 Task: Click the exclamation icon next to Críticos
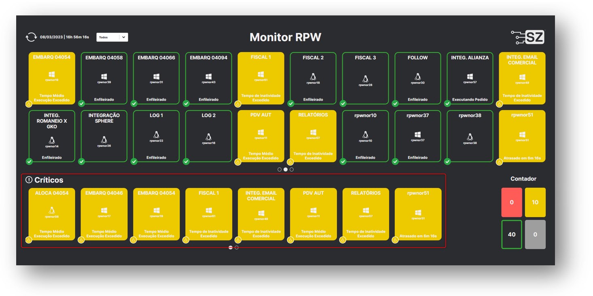pos(29,180)
